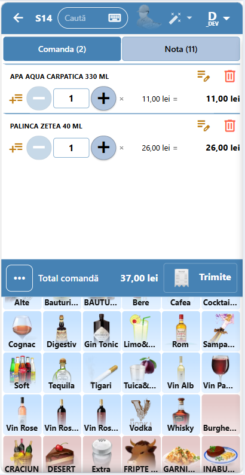Image resolution: width=245 pixels, height=475 pixels.
Task: Edit notes for Palinca Zetea
Action: tap(204, 125)
